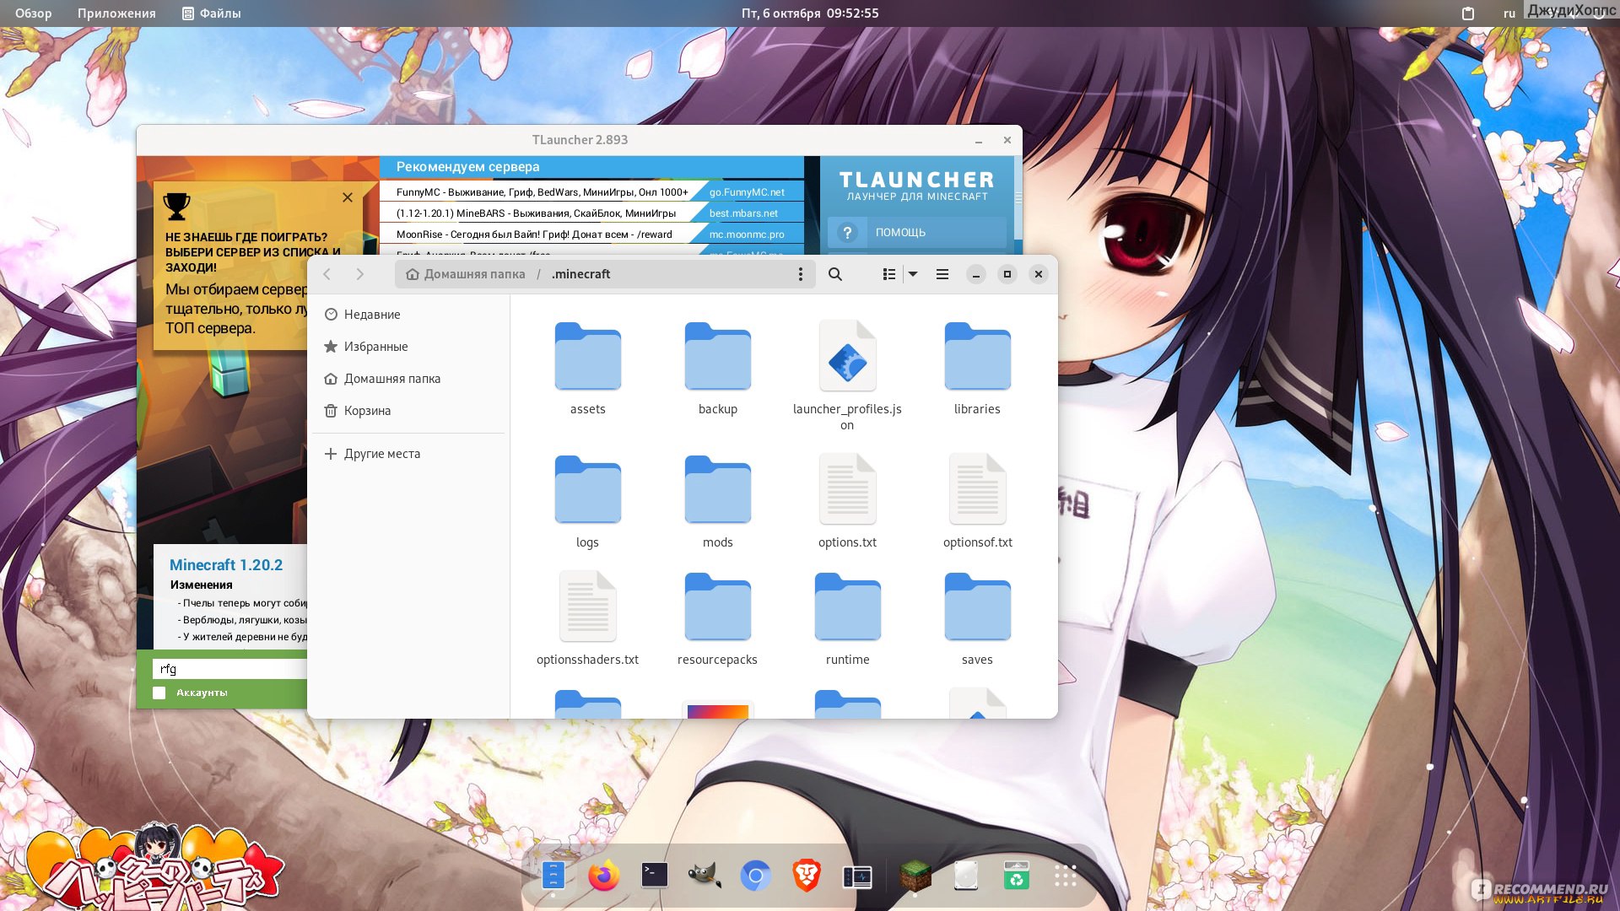Viewport: 1620px width, 911px height.
Task: Go back in Files navigation
Action: pyautogui.click(x=327, y=274)
